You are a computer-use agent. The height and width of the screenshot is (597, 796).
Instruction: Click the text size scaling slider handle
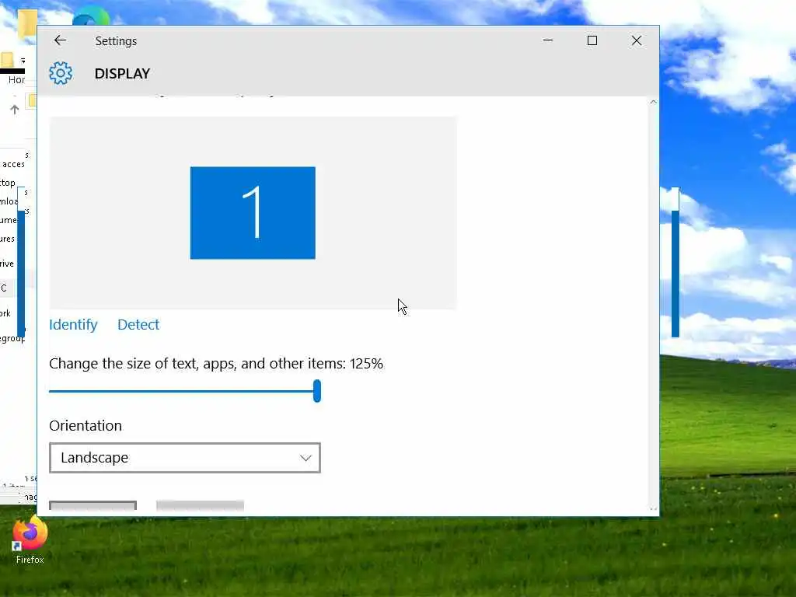pyautogui.click(x=317, y=391)
